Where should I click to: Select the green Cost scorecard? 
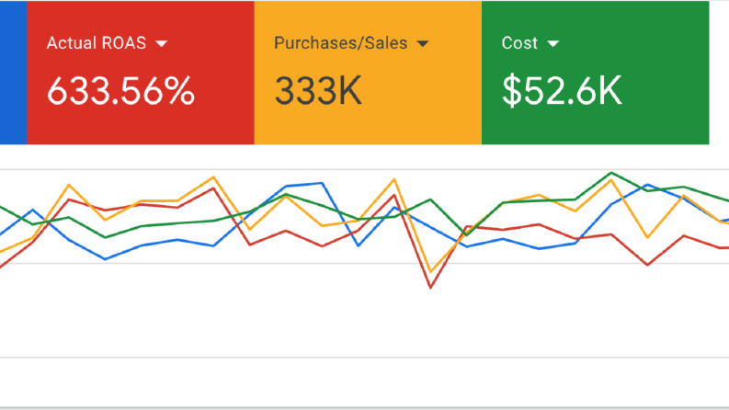point(595,73)
